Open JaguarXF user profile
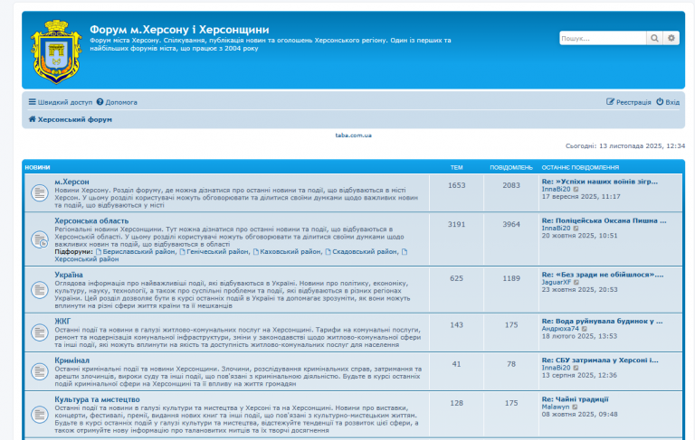This screenshot has height=440, width=695. (x=557, y=282)
